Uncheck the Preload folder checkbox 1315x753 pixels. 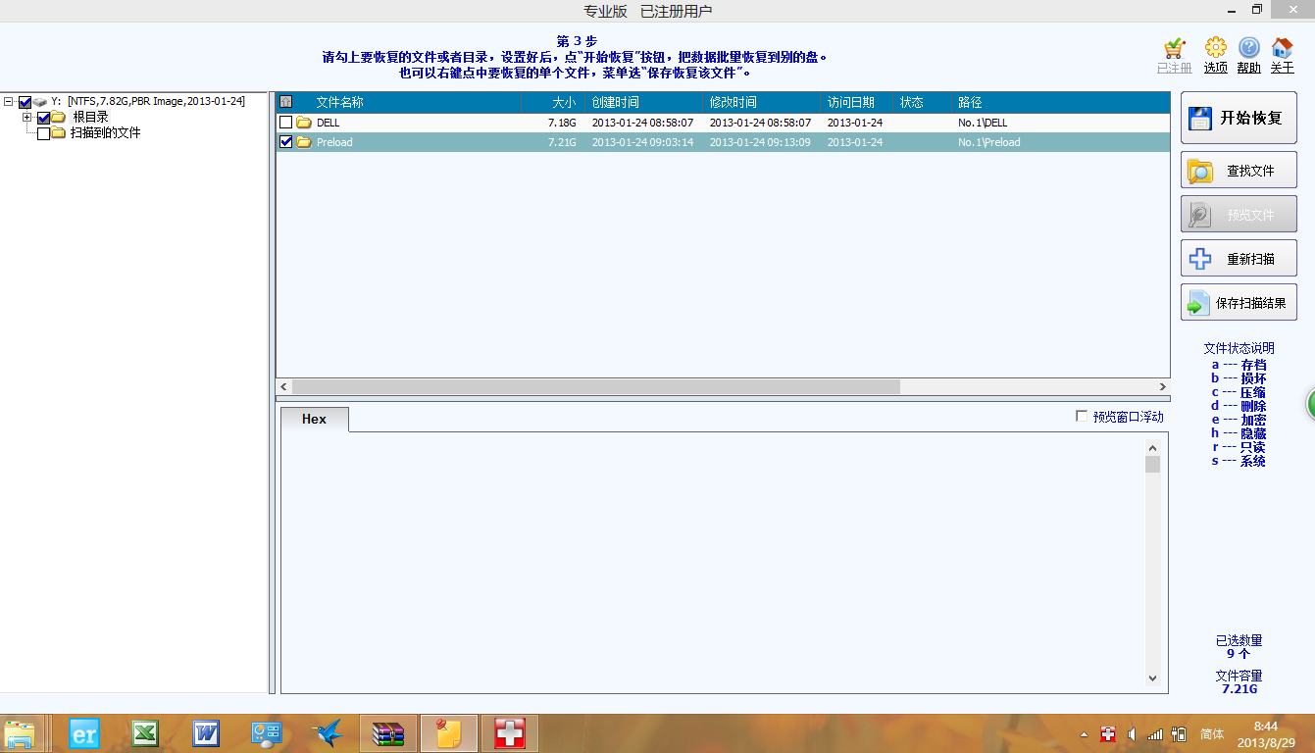pyautogui.click(x=285, y=142)
